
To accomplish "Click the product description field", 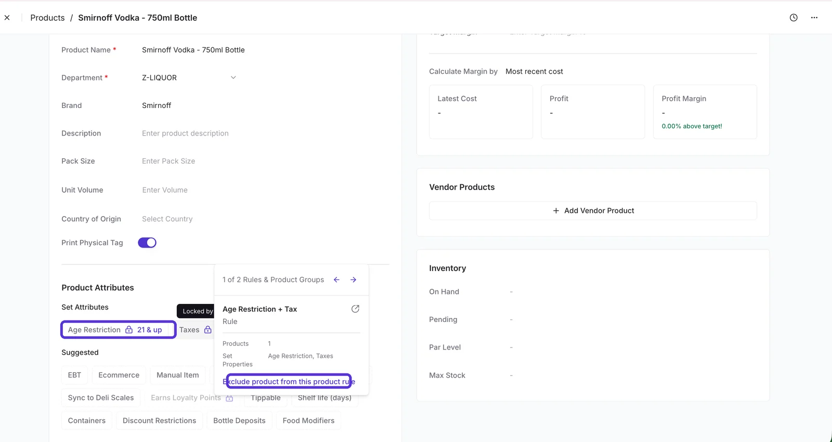I will [185, 133].
